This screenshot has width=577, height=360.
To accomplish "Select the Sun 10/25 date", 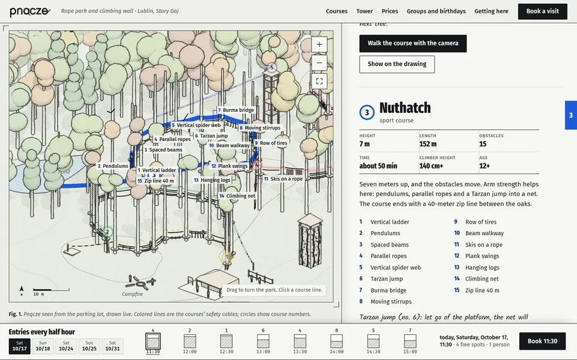I will coord(89,346).
